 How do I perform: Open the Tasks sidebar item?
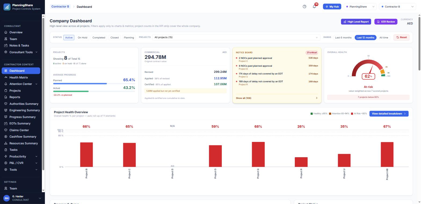tap(21, 150)
